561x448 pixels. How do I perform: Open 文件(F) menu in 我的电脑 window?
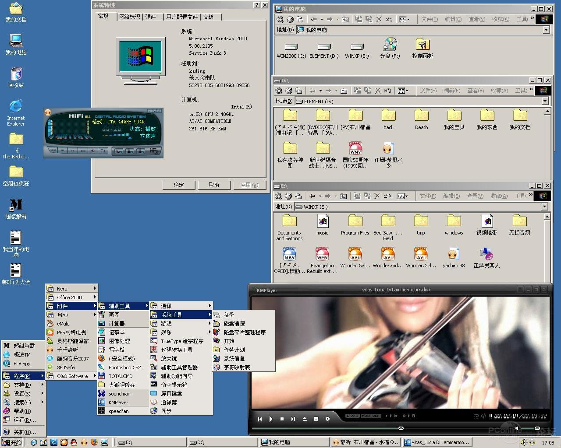[430, 19]
